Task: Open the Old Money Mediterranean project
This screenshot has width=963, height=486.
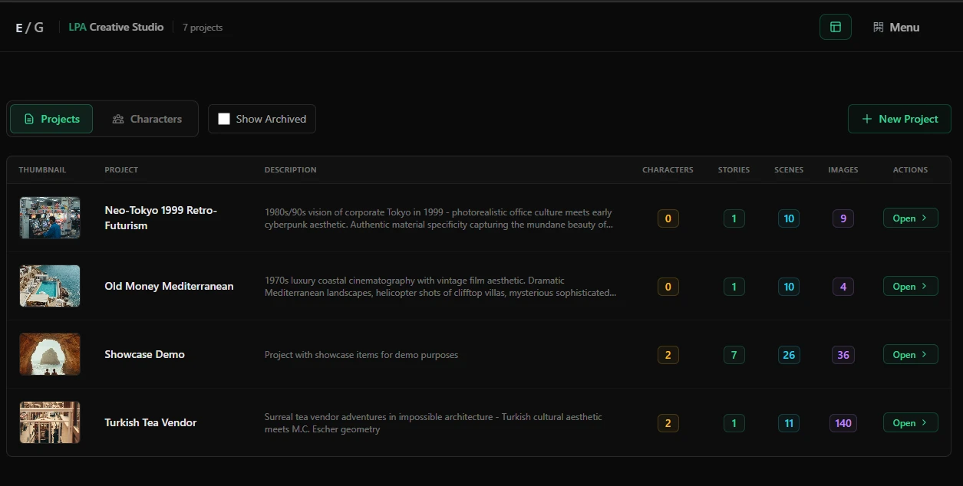Action: click(x=910, y=286)
